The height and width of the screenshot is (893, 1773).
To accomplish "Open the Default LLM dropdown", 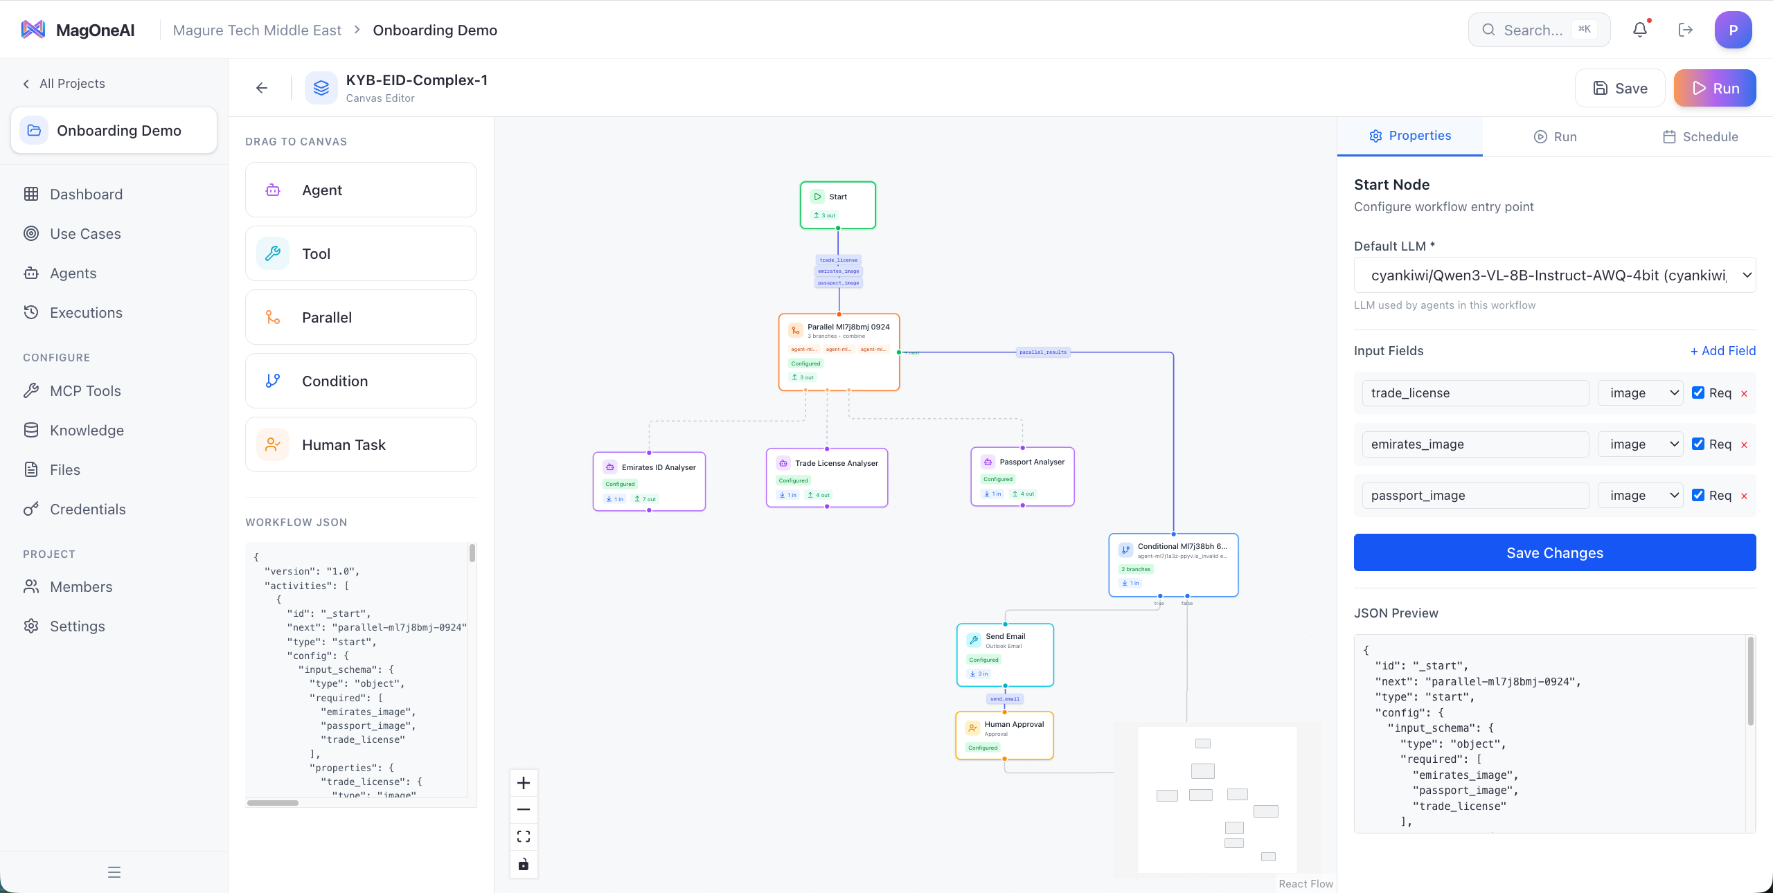I will [1554, 275].
